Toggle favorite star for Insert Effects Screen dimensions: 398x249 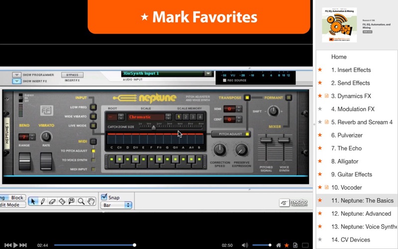(320, 70)
